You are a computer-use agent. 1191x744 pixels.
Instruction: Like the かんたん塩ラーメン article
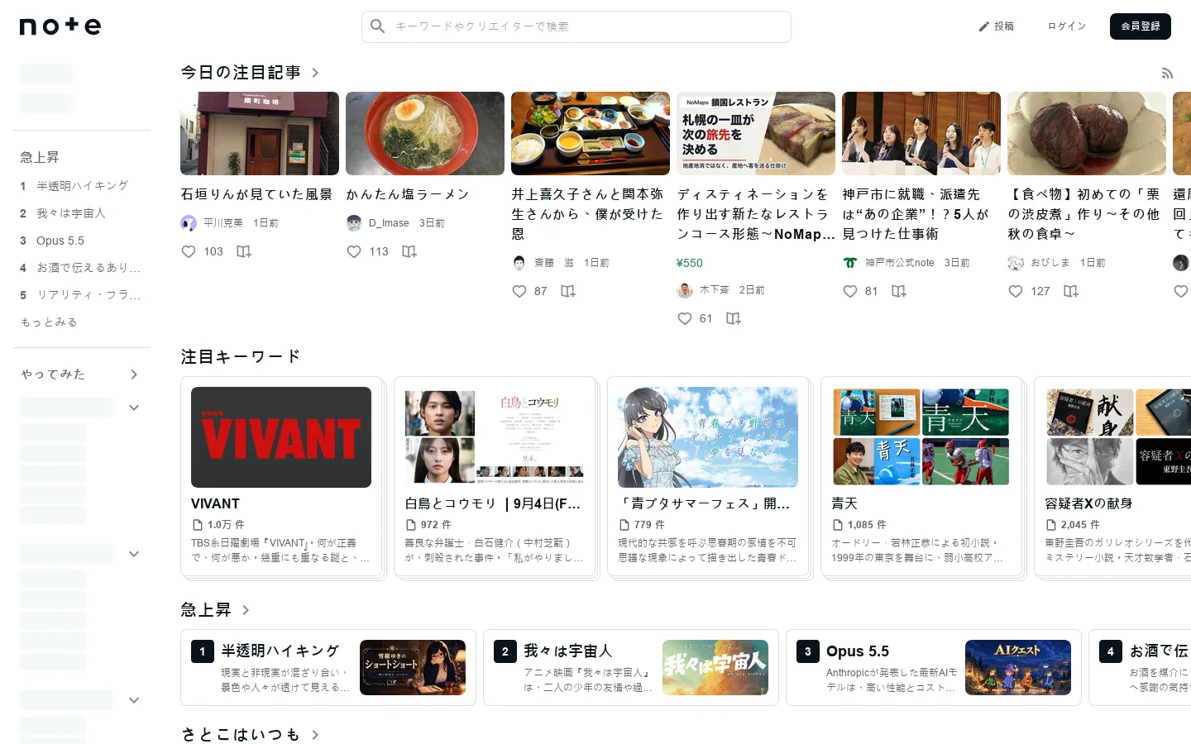click(x=354, y=251)
